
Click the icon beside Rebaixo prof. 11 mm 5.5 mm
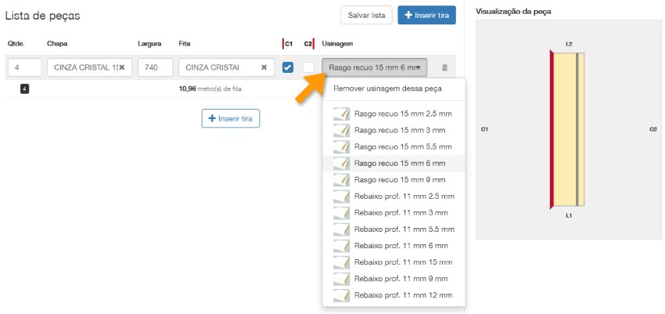pyautogui.click(x=341, y=229)
